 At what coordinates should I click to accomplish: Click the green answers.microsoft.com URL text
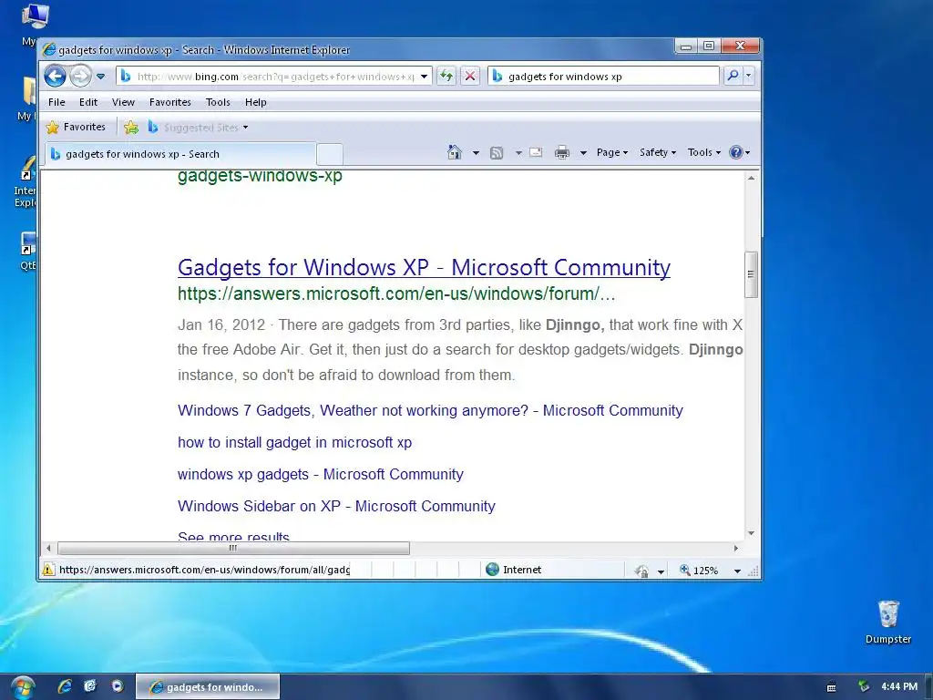click(x=396, y=294)
